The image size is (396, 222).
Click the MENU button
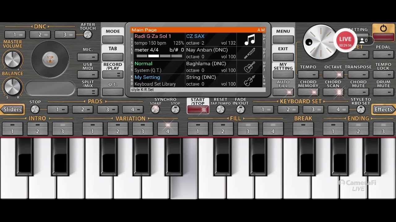(x=283, y=39)
